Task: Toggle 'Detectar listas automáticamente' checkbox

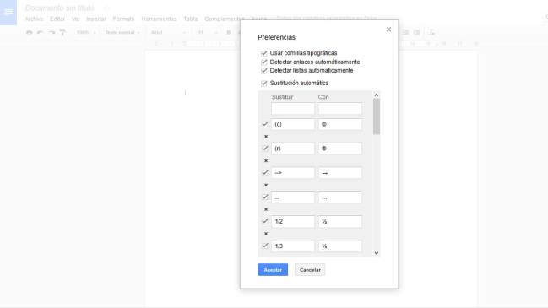Action: coord(263,71)
